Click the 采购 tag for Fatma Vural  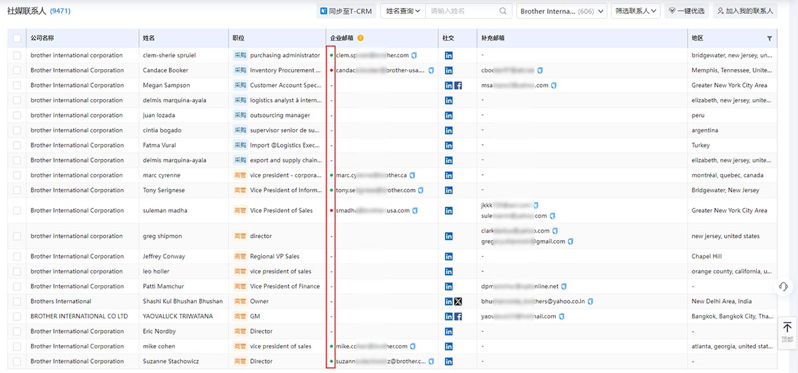(x=240, y=146)
